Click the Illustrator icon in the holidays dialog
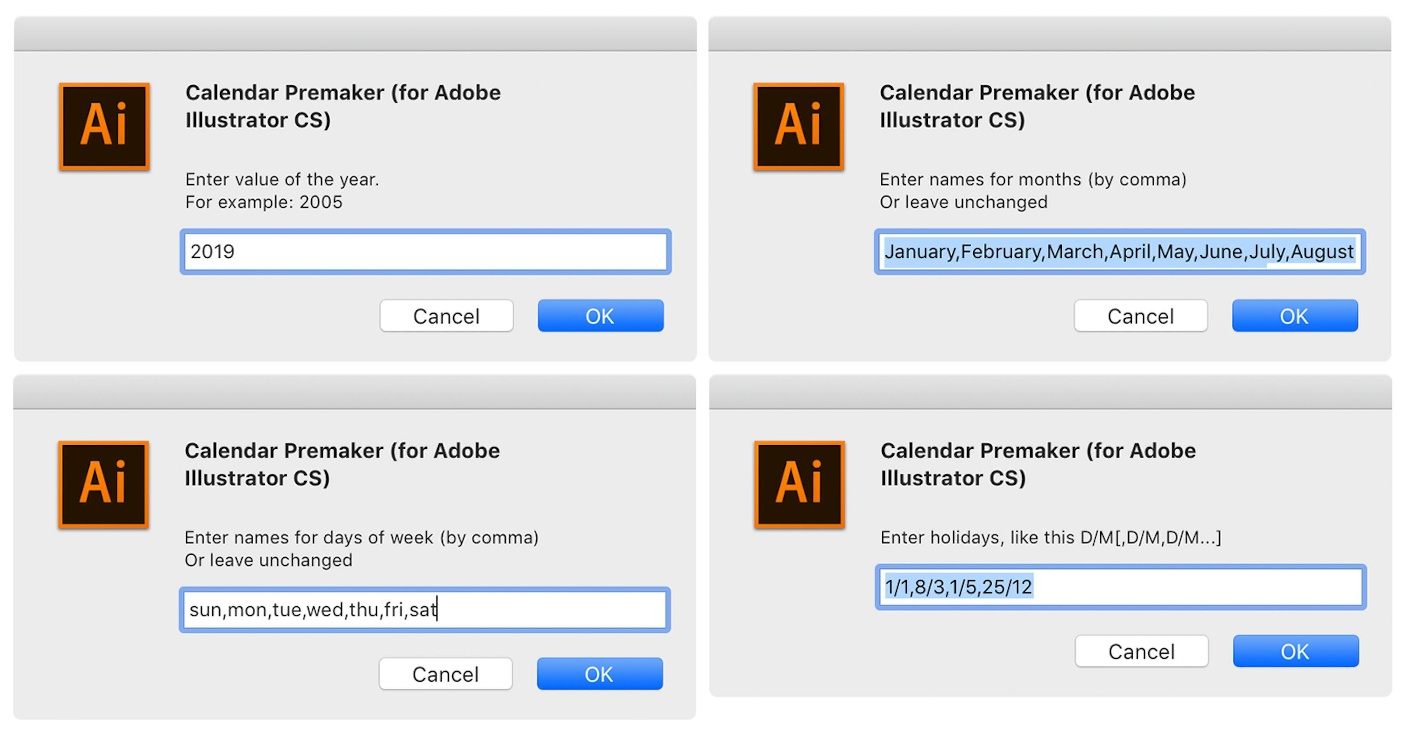This screenshot has width=1401, height=746. click(799, 484)
